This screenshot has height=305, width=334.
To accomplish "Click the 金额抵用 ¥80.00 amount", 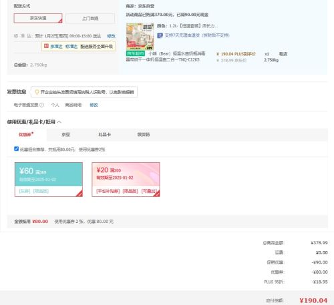I will click(x=40, y=222).
